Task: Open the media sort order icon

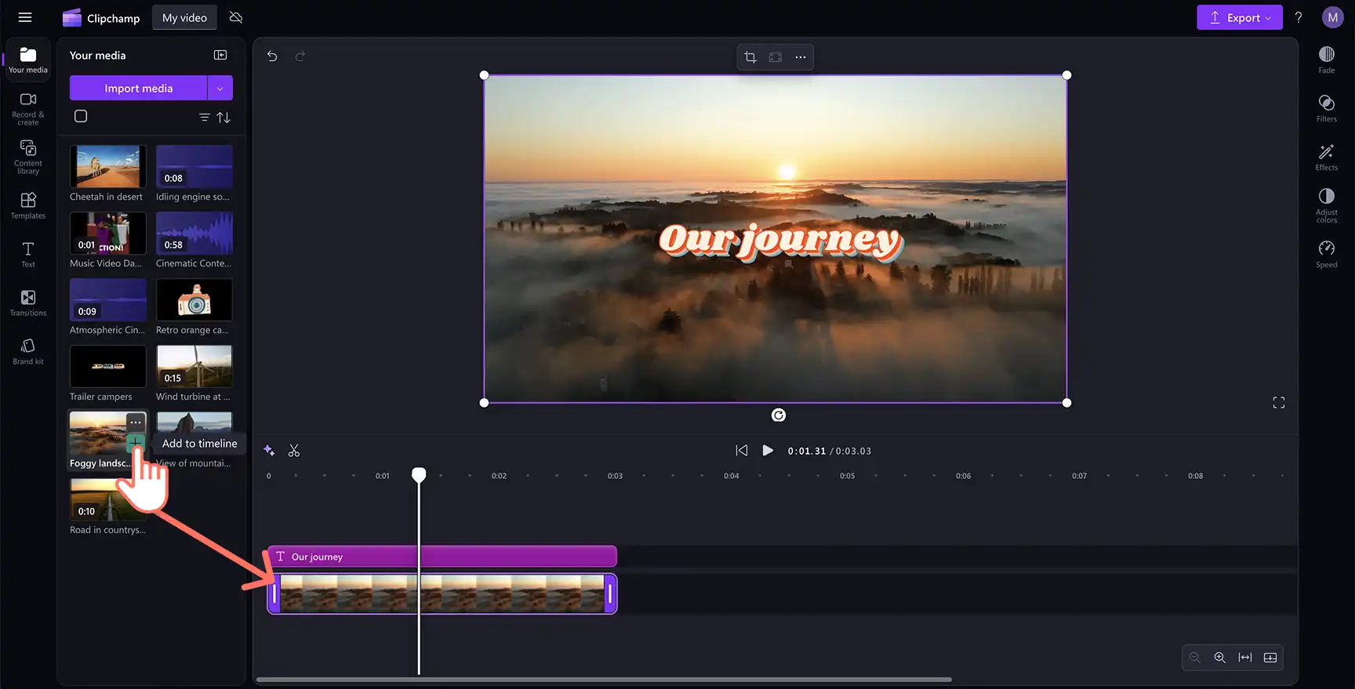Action: (x=223, y=117)
